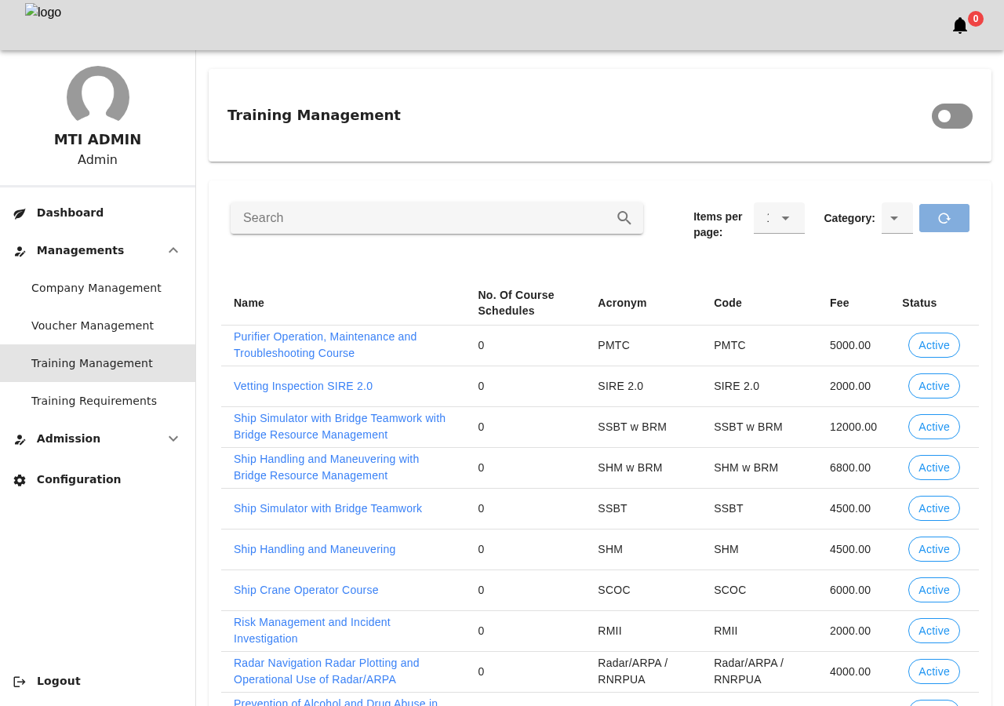Open Ship Crane Operator Course
Screen dimensions: 1004x706
[x=306, y=590]
